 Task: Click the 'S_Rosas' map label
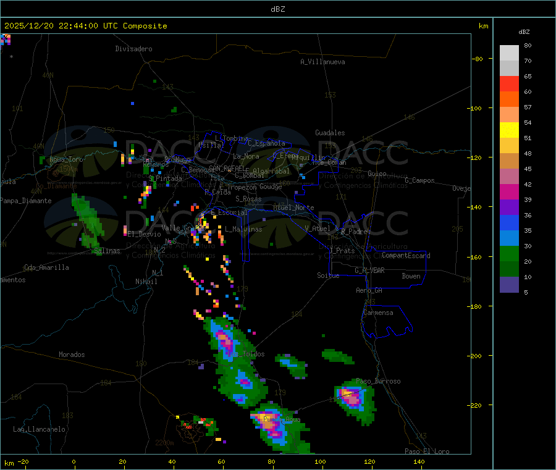tap(248, 199)
